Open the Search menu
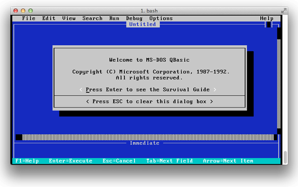Screen dimensions: 298x187 (92, 19)
